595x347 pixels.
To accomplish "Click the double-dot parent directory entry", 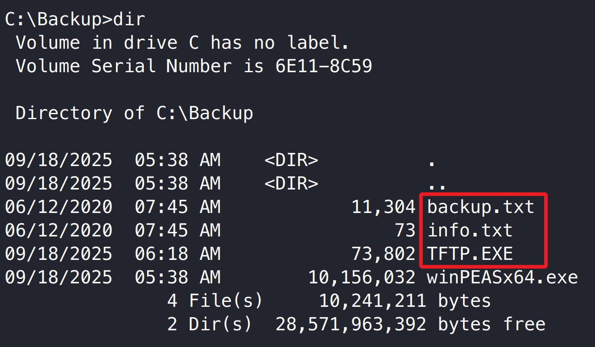I will (437, 184).
